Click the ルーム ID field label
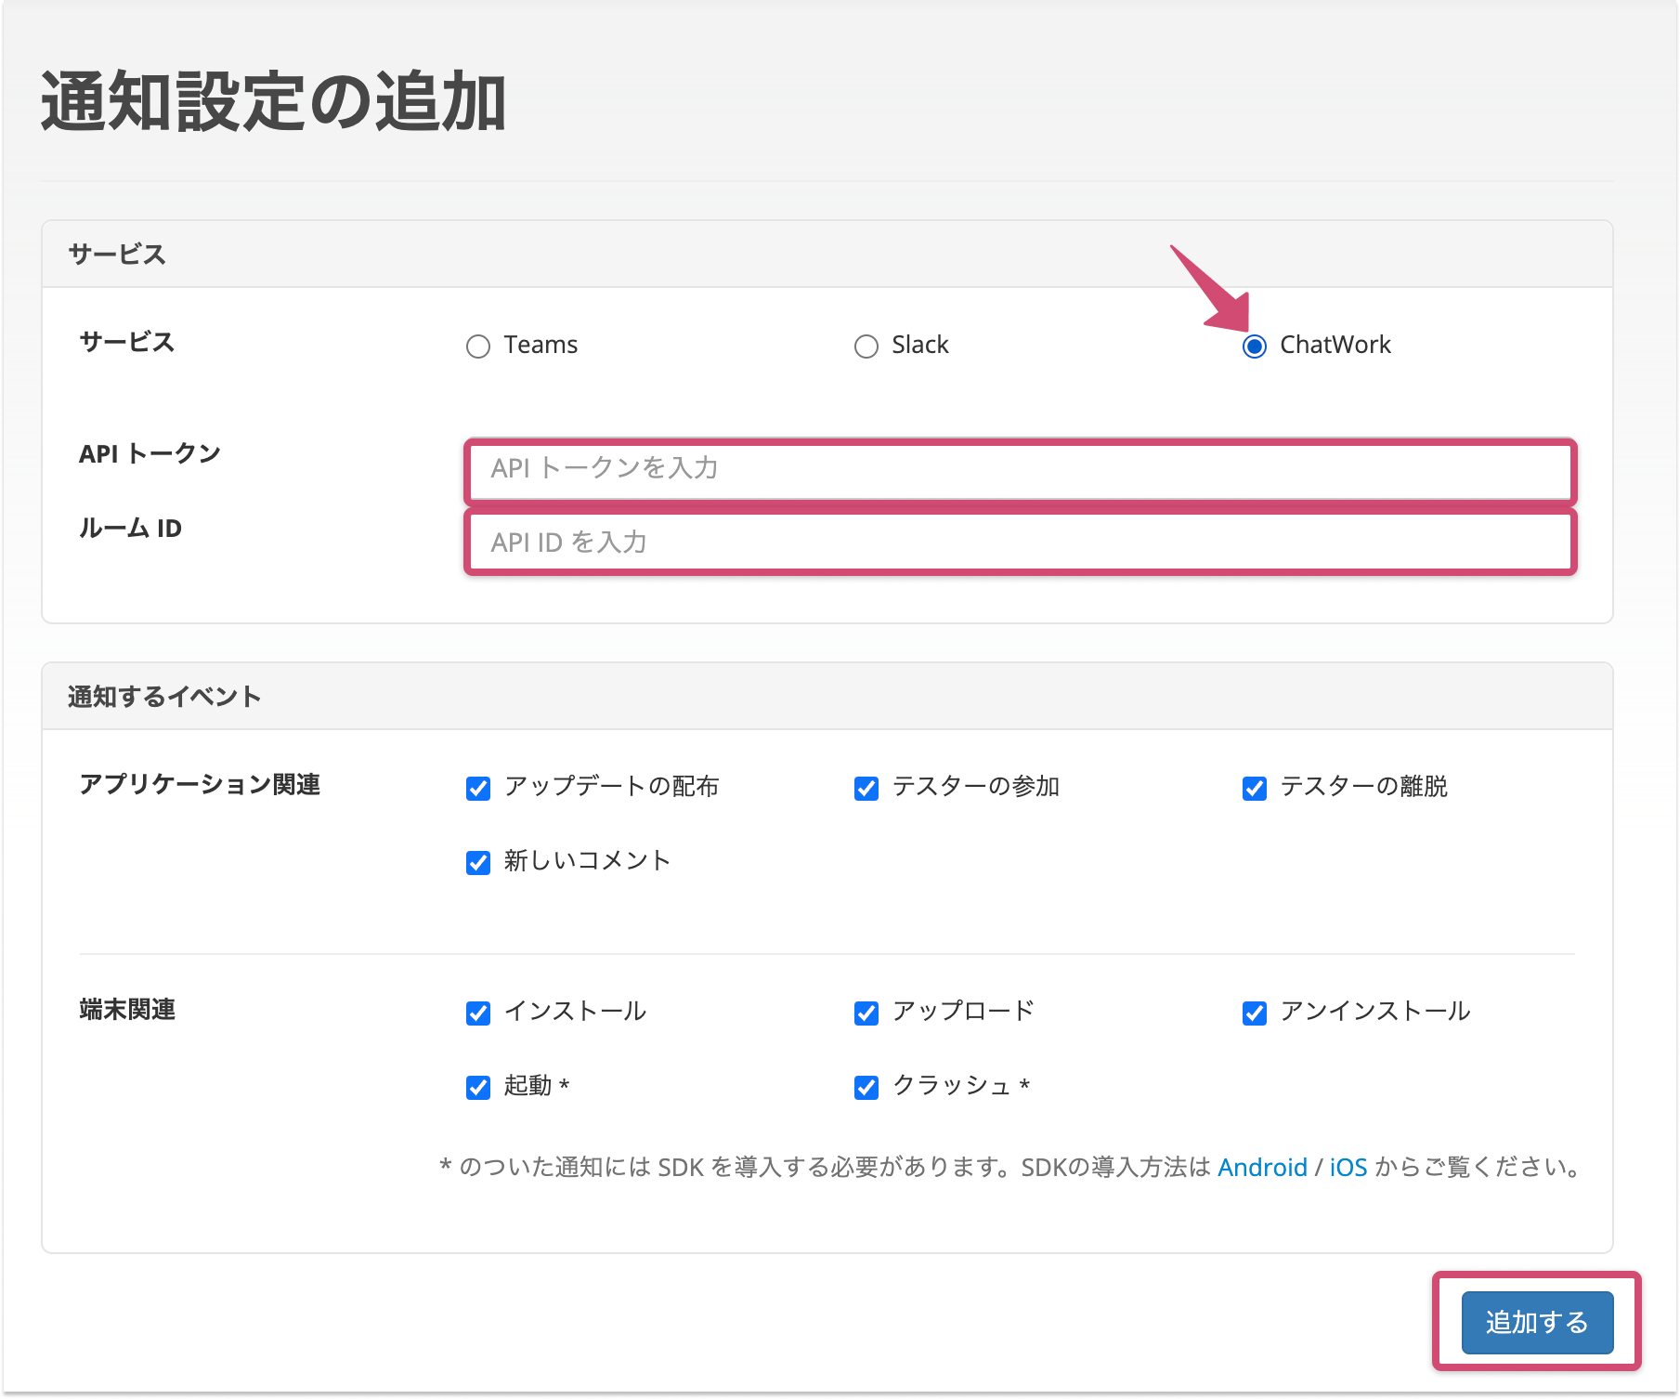 (130, 529)
